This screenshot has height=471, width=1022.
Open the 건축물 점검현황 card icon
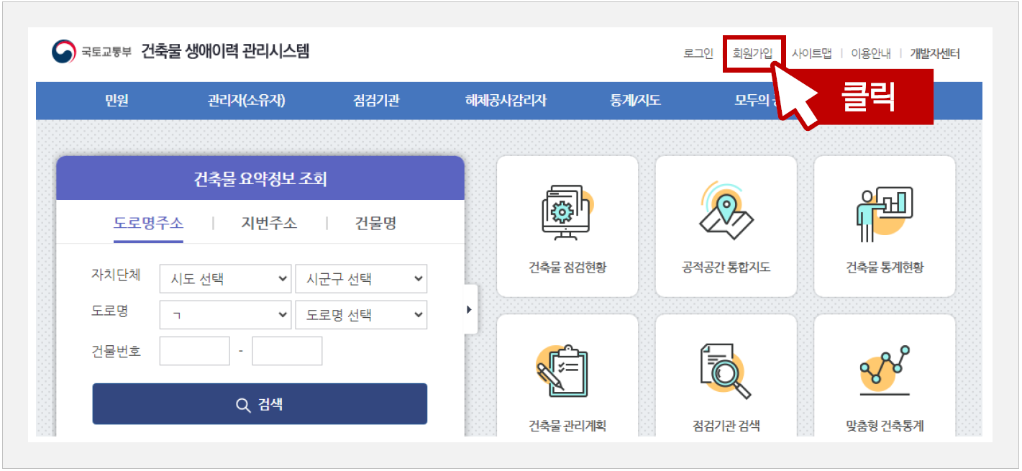click(x=567, y=212)
